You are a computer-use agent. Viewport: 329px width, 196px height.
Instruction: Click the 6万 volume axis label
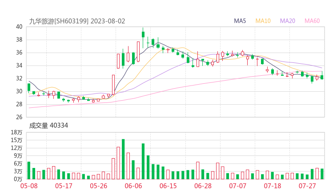click(18, 163)
